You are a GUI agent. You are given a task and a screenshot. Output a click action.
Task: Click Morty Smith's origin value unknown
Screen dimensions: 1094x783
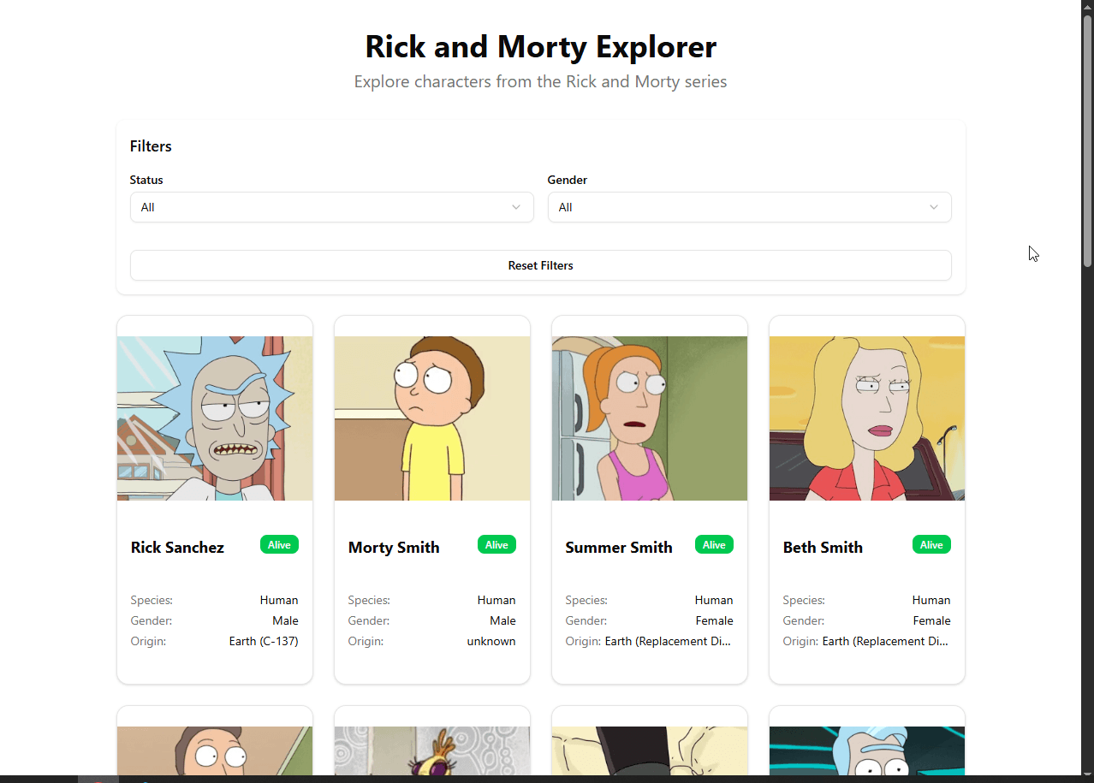(491, 641)
